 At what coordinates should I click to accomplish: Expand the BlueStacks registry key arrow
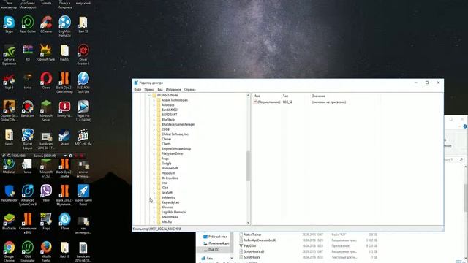[x=154, y=120]
